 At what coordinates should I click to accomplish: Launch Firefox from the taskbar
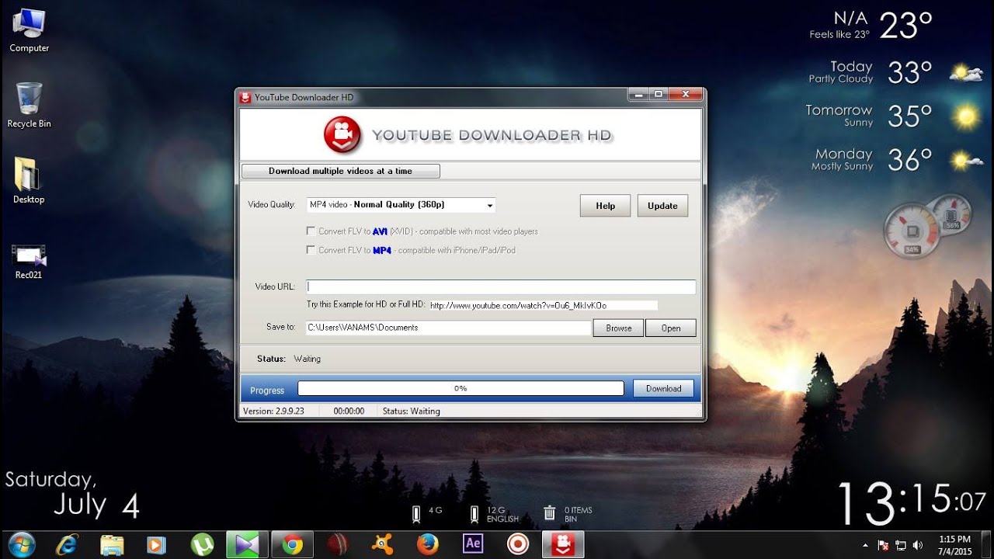tap(428, 545)
